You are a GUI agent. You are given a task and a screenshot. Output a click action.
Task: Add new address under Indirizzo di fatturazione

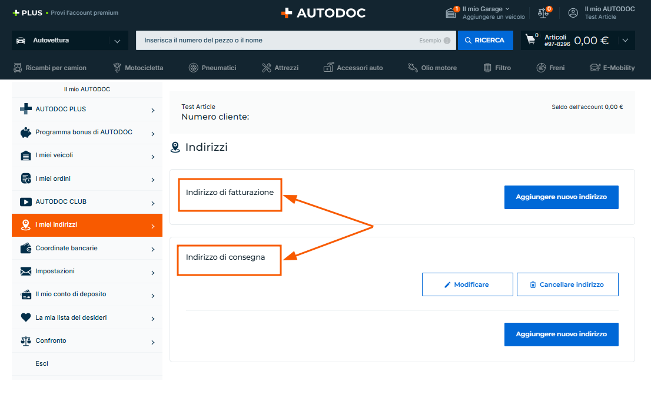(x=561, y=197)
